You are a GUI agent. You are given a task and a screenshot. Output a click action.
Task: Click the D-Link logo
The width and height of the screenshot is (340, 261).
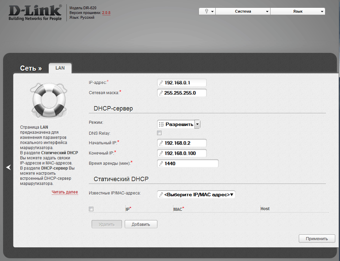click(35, 13)
